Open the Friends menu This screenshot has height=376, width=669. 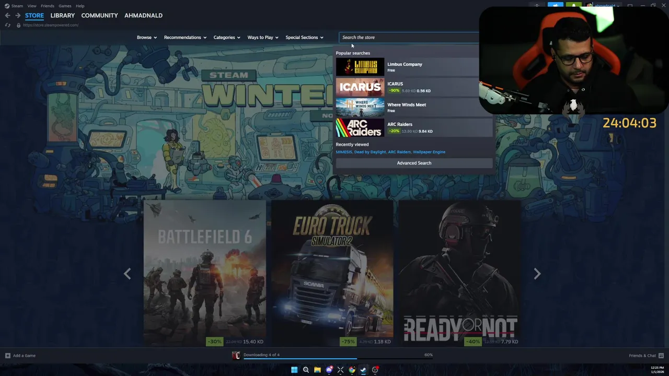click(x=48, y=6)
